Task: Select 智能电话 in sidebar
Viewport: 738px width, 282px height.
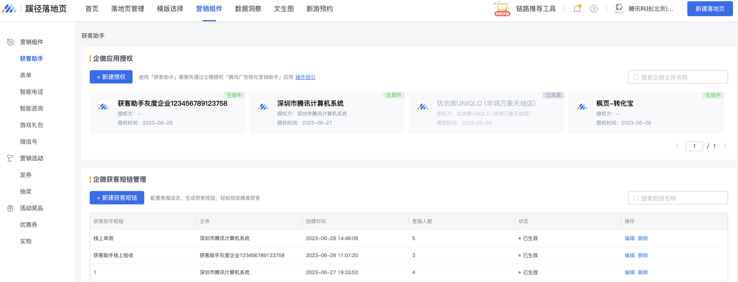Action: (x=31, y=92)
